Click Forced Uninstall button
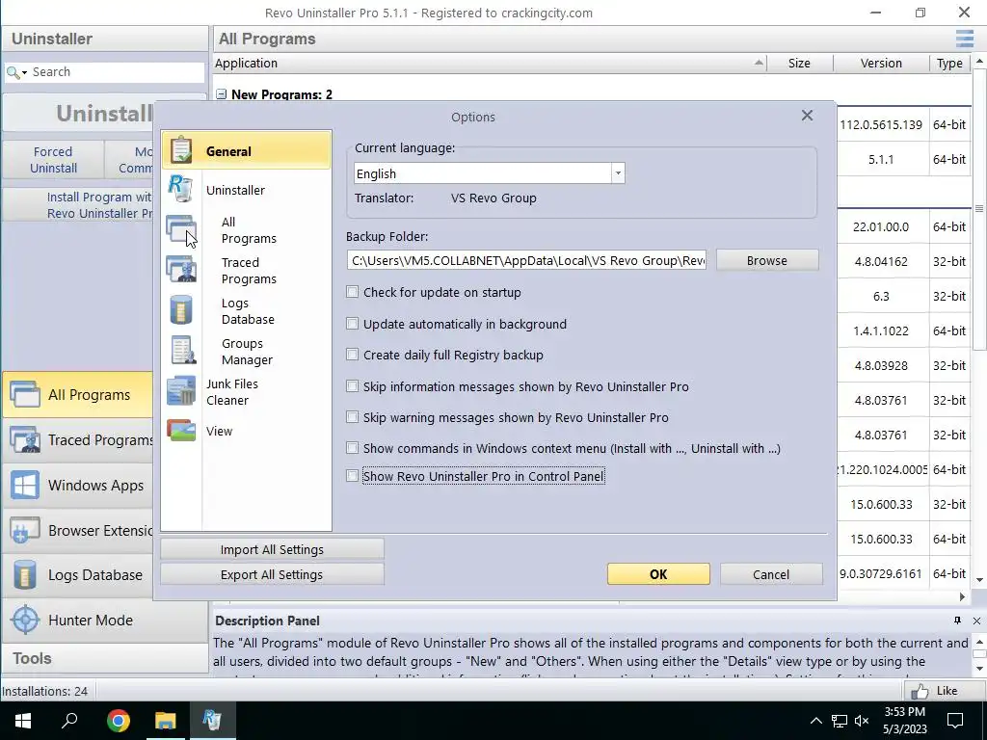987x740 pixels. pos(54,160)
